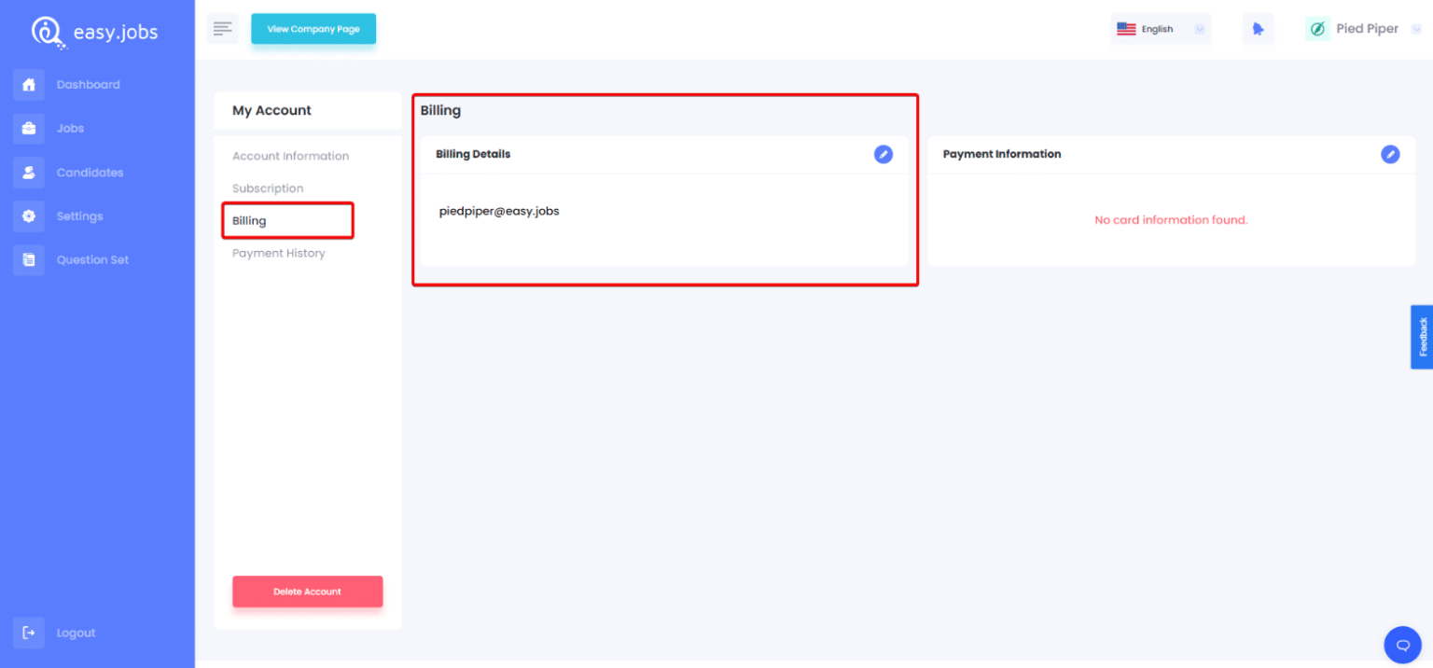Open the Feedback panel on the right edge
The width and height of the screenshot is (1433, 668).
click(x=1421, y=336)
